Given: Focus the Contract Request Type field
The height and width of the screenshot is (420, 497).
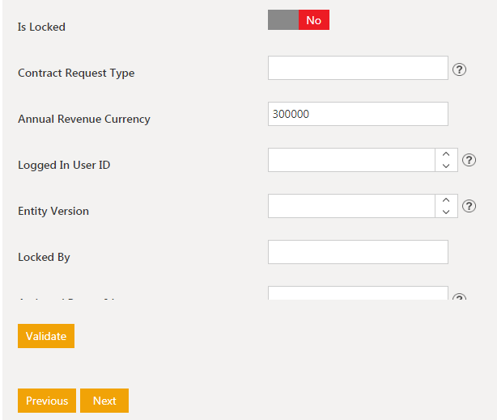Looking at the screenshot, I should (x=358, y=68).
